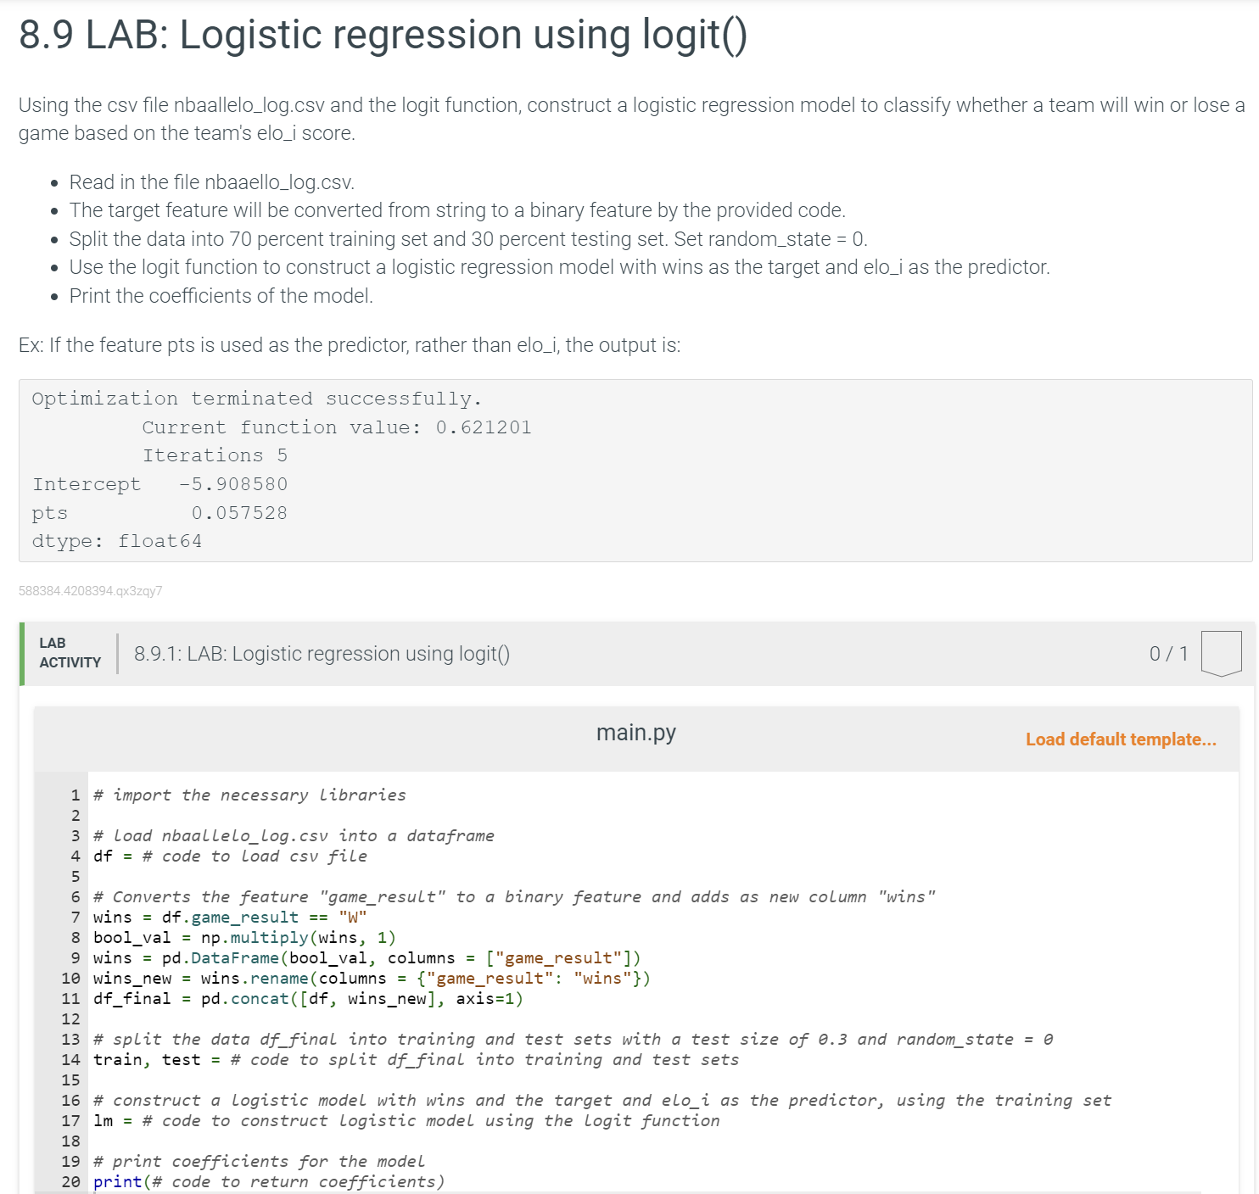1259x1194 pixels.
Task: Select the print keyword on line 20
Action: tap(118, 1181)
